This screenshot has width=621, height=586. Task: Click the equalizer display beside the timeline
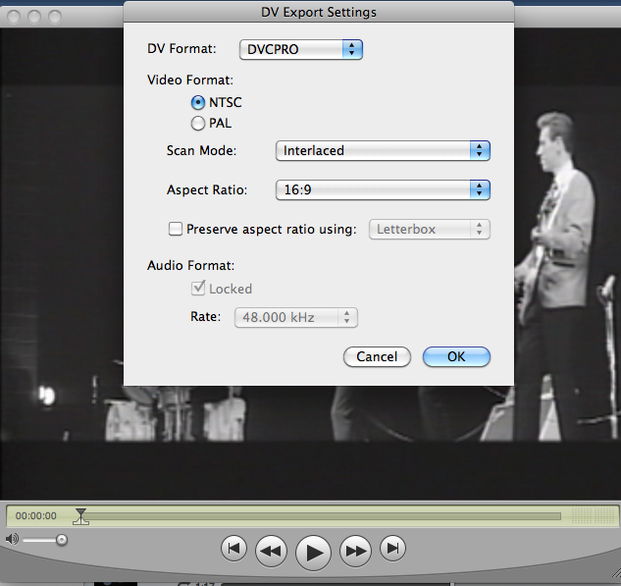click(593, 516)
